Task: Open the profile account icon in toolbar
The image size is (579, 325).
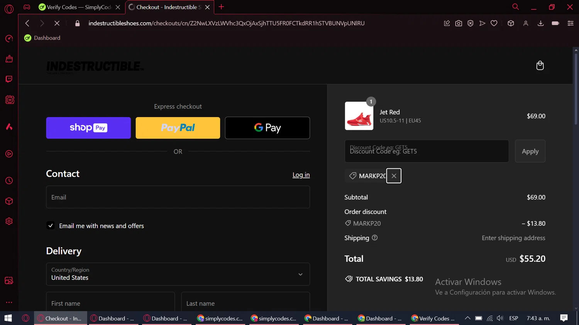Action: 525,23
